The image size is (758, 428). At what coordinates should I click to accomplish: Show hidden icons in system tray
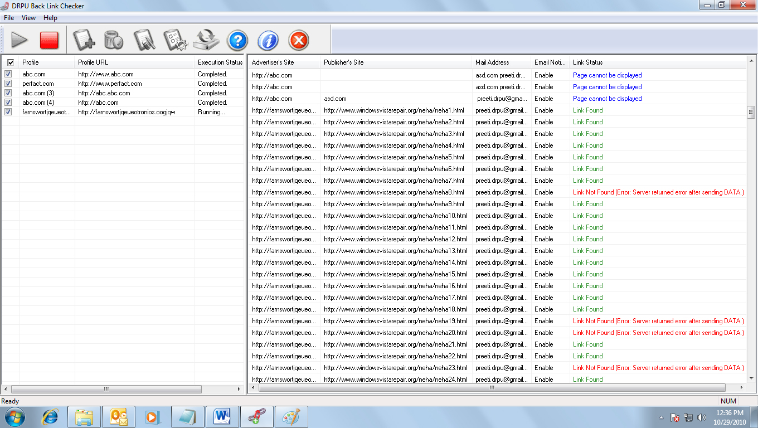coord(661,417)
